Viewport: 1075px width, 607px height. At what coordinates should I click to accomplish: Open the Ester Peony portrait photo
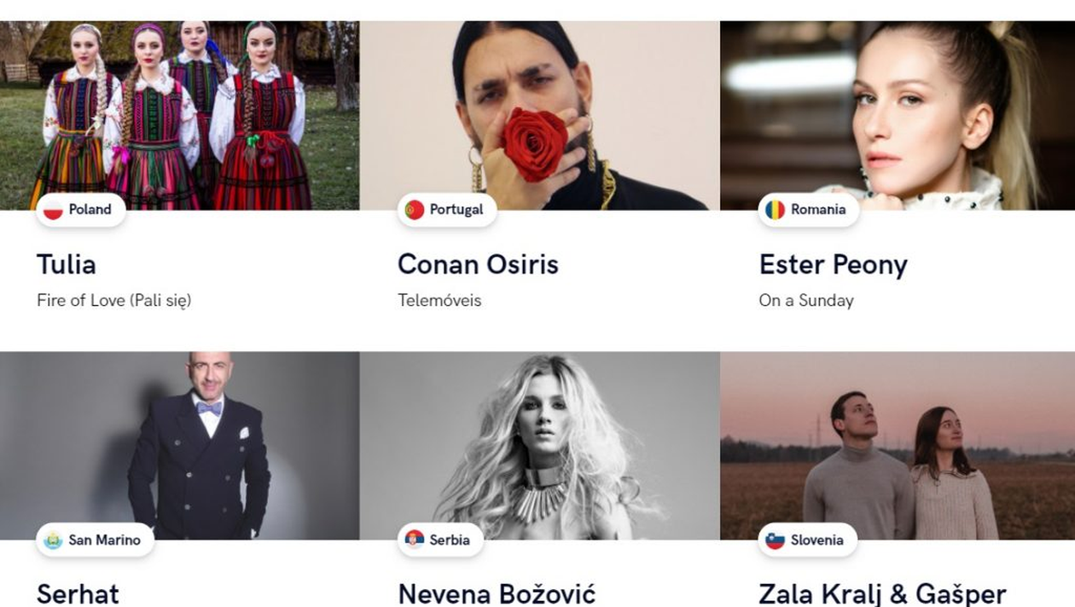(898, 115)
